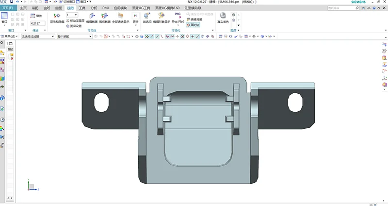Toggle the red checkbox in navigator tree
Image resolution: width=388 pixels, height=206 pixels.
pos(12,59)
